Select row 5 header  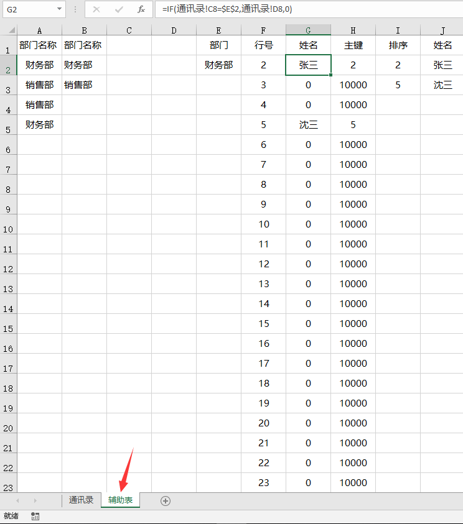(8, 125)
